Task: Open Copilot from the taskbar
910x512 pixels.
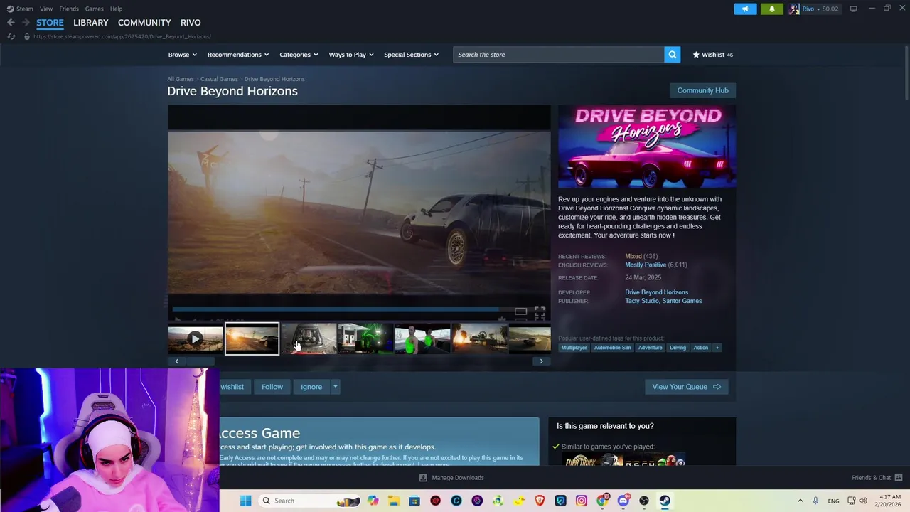Action: tap(373, 501)
